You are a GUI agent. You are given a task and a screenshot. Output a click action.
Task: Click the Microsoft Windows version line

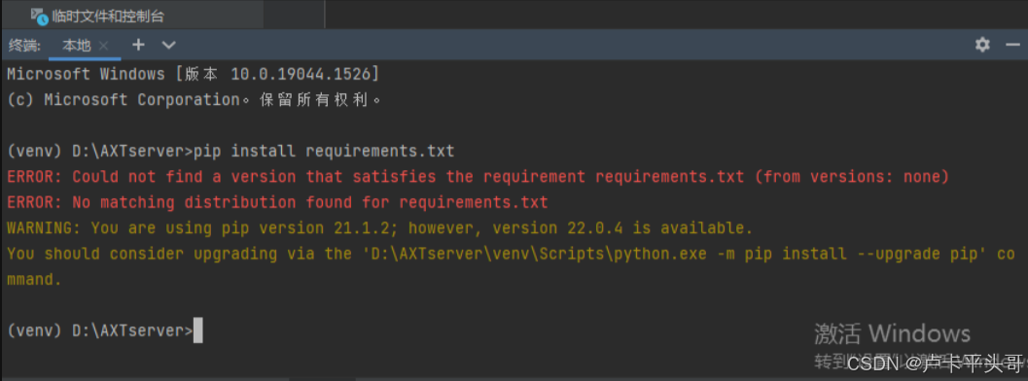click(193, 74)
